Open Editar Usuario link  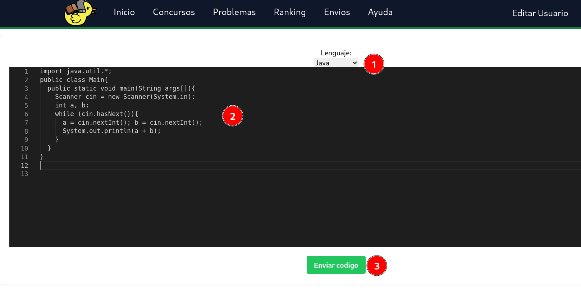(540, 13)
